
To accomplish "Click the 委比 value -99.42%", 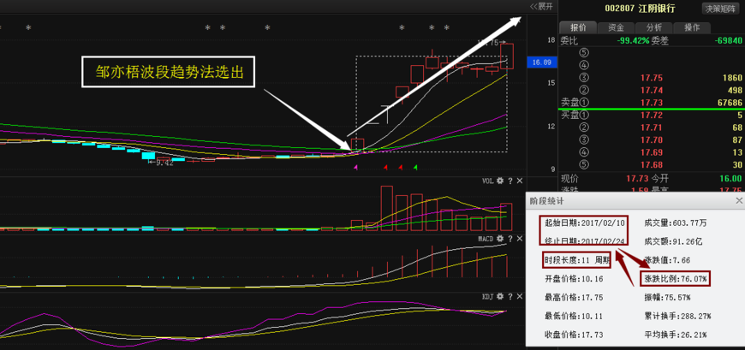I will [634, 41].
